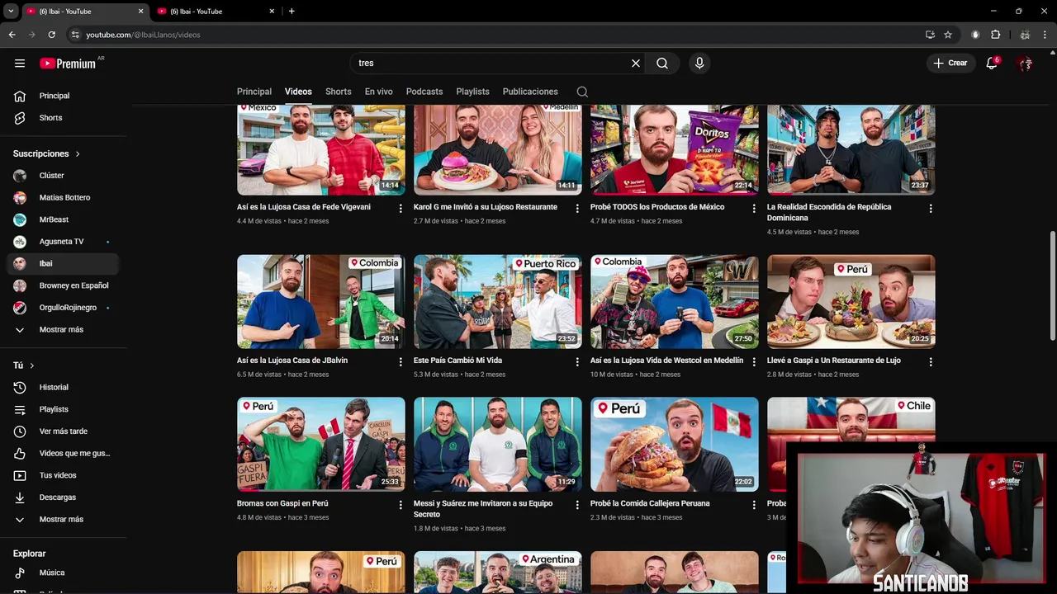Click the magnifier search button

pos(662,63)
